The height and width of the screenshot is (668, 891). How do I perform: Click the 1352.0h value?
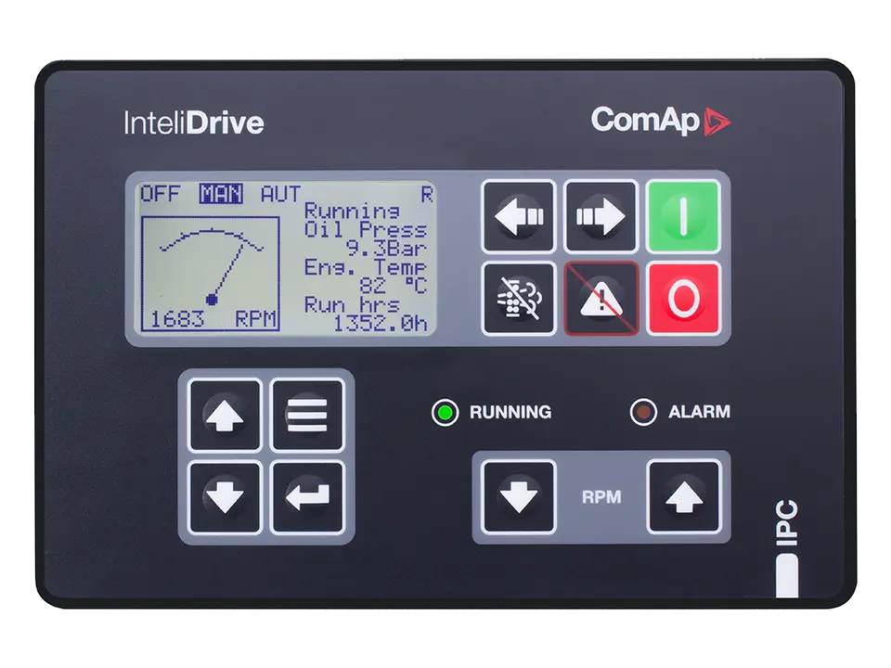click(380, 324)
